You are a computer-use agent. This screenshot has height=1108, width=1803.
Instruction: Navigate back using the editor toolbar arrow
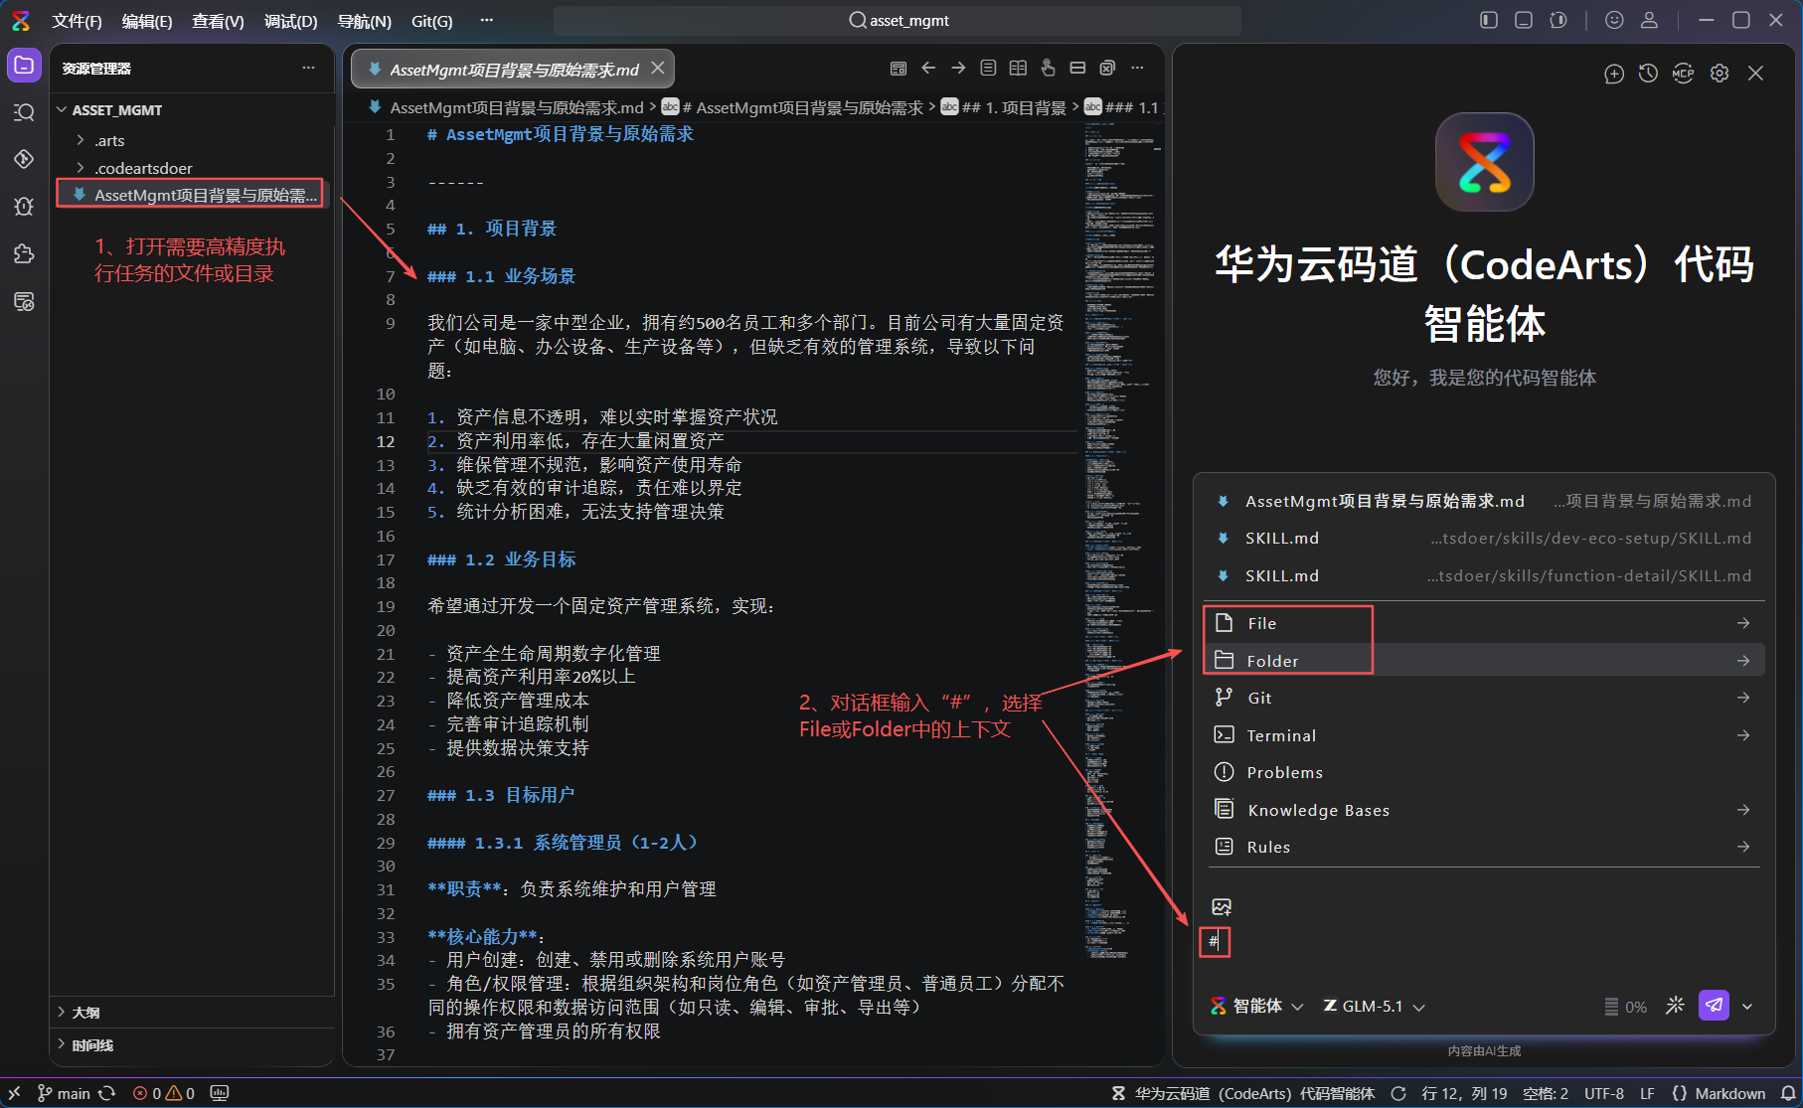coord(928,68)
